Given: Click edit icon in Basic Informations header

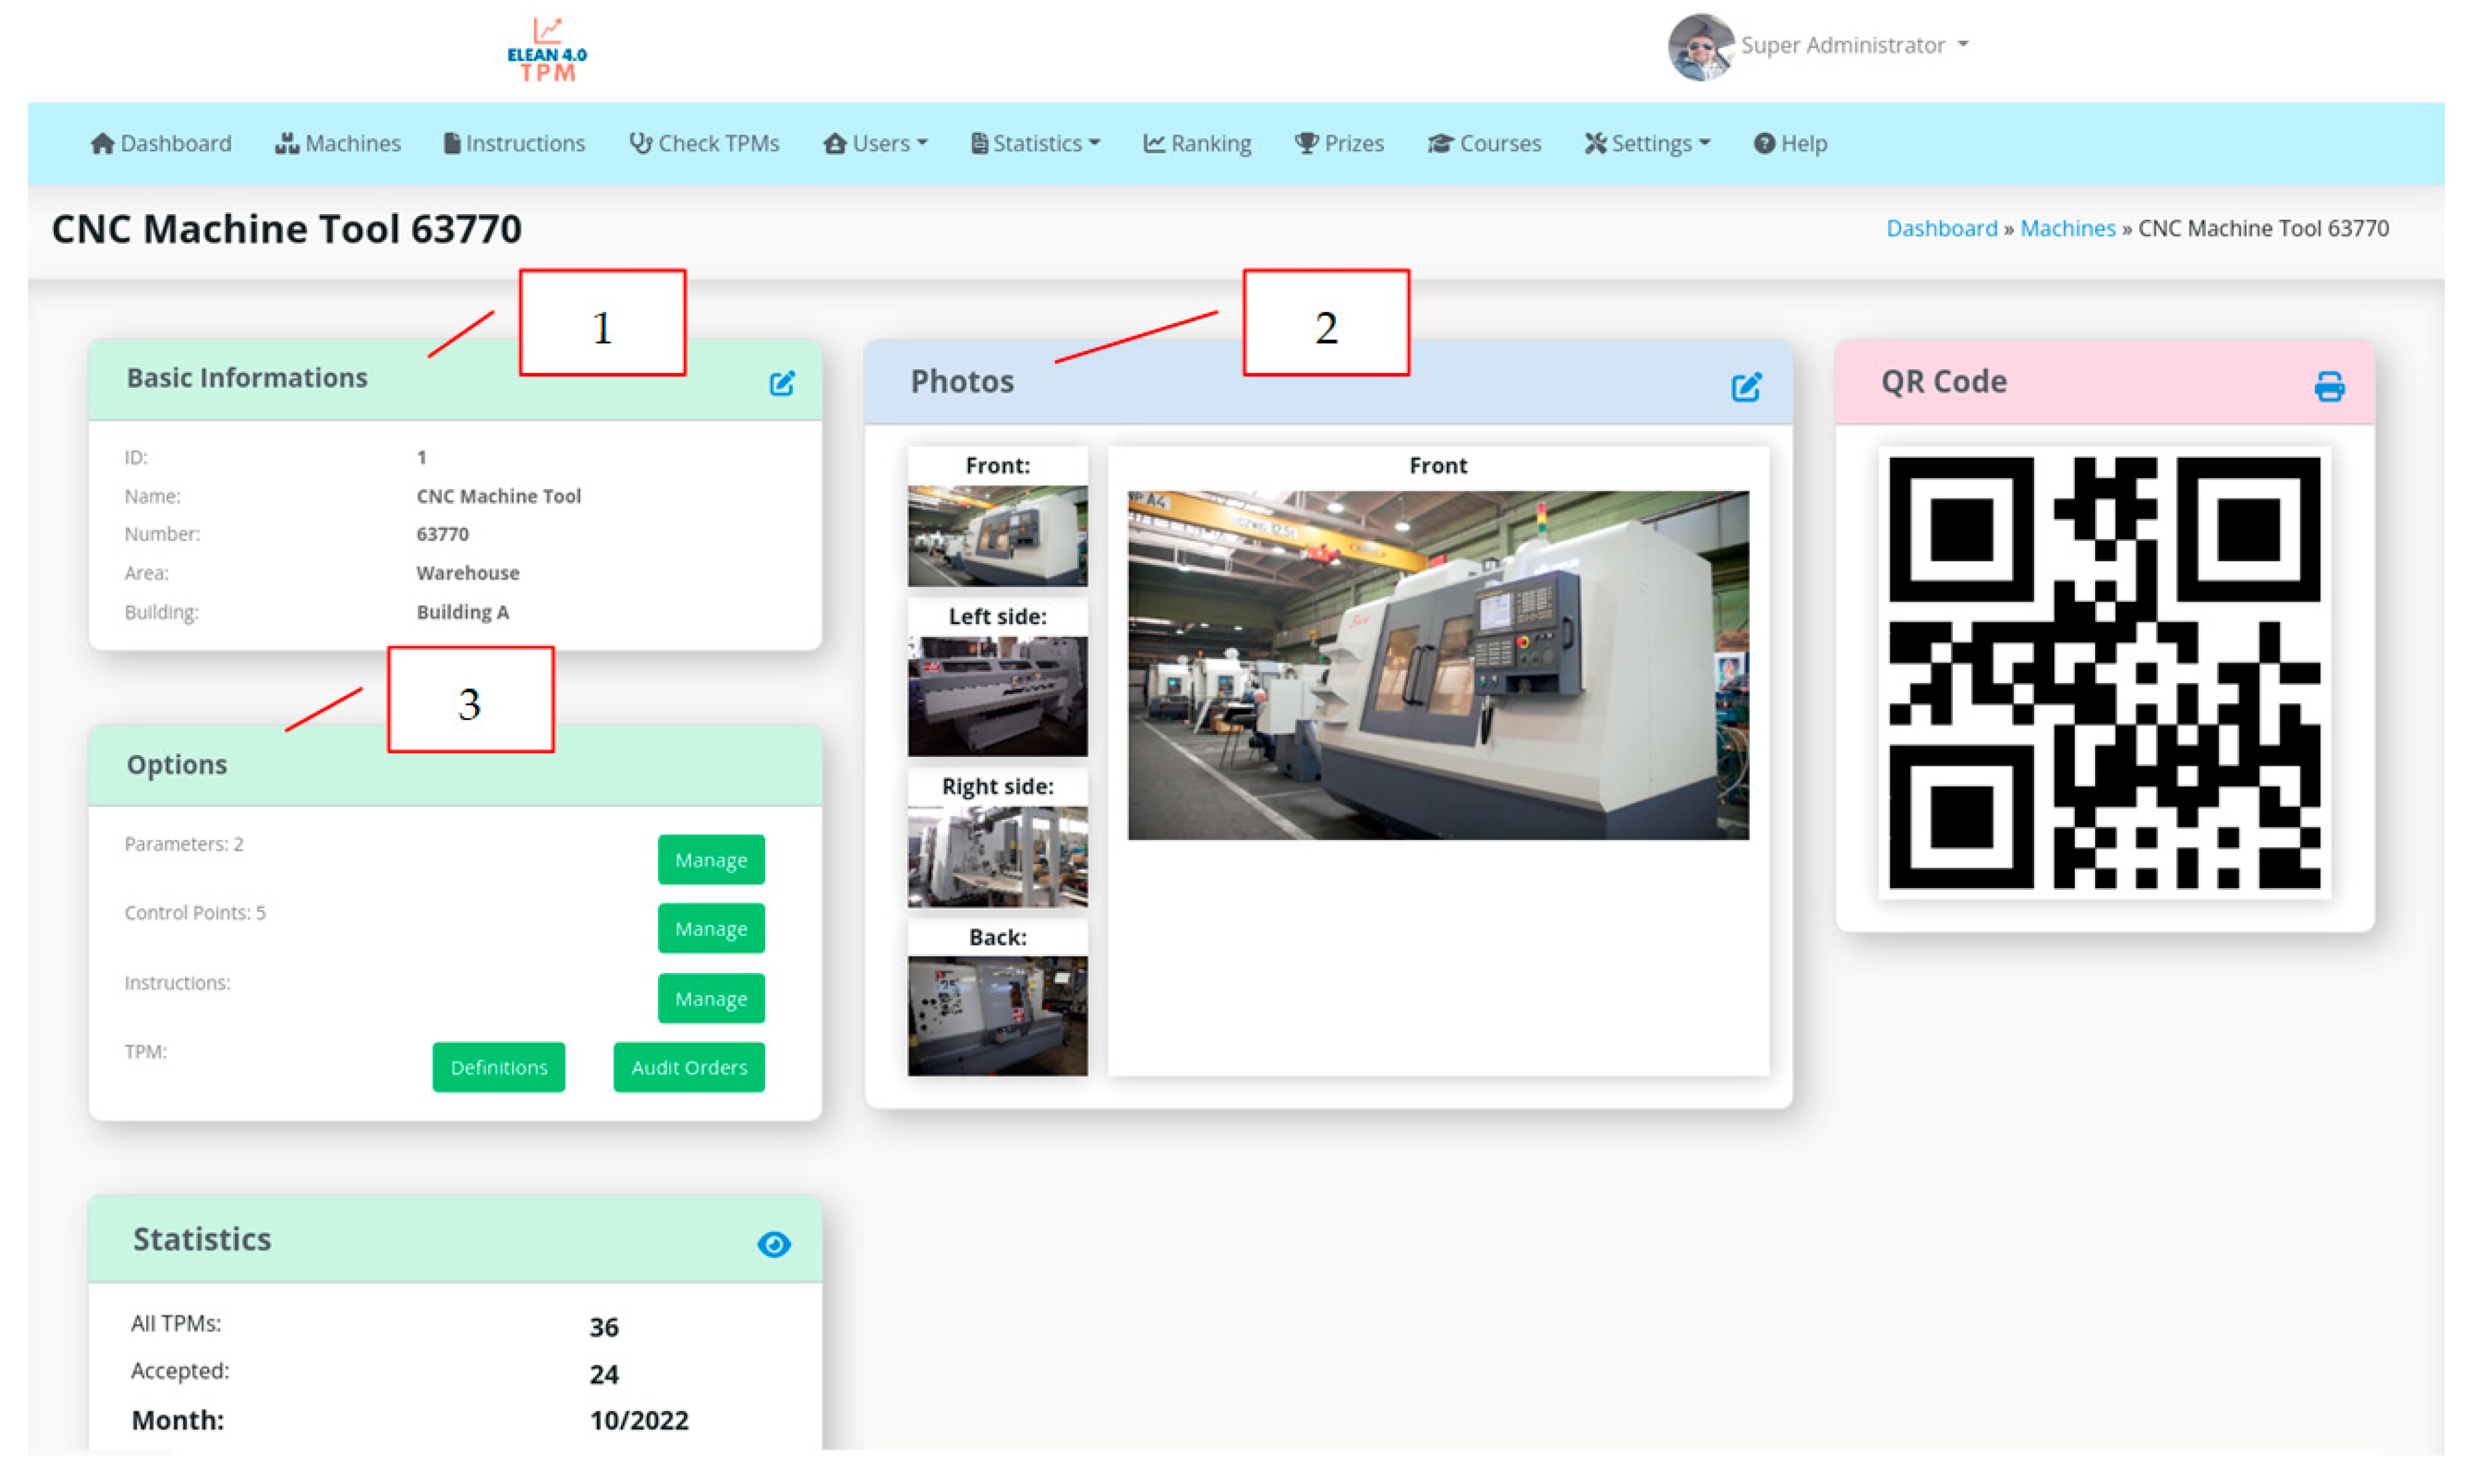Looking at the screenshot, I should [781, 384].
